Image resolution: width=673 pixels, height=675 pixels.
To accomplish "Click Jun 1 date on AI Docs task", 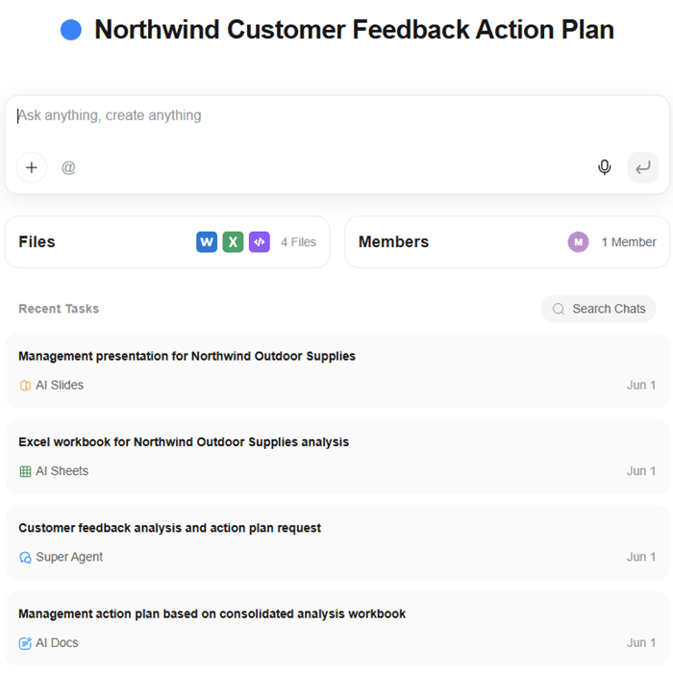I will [x=641, y=642].
